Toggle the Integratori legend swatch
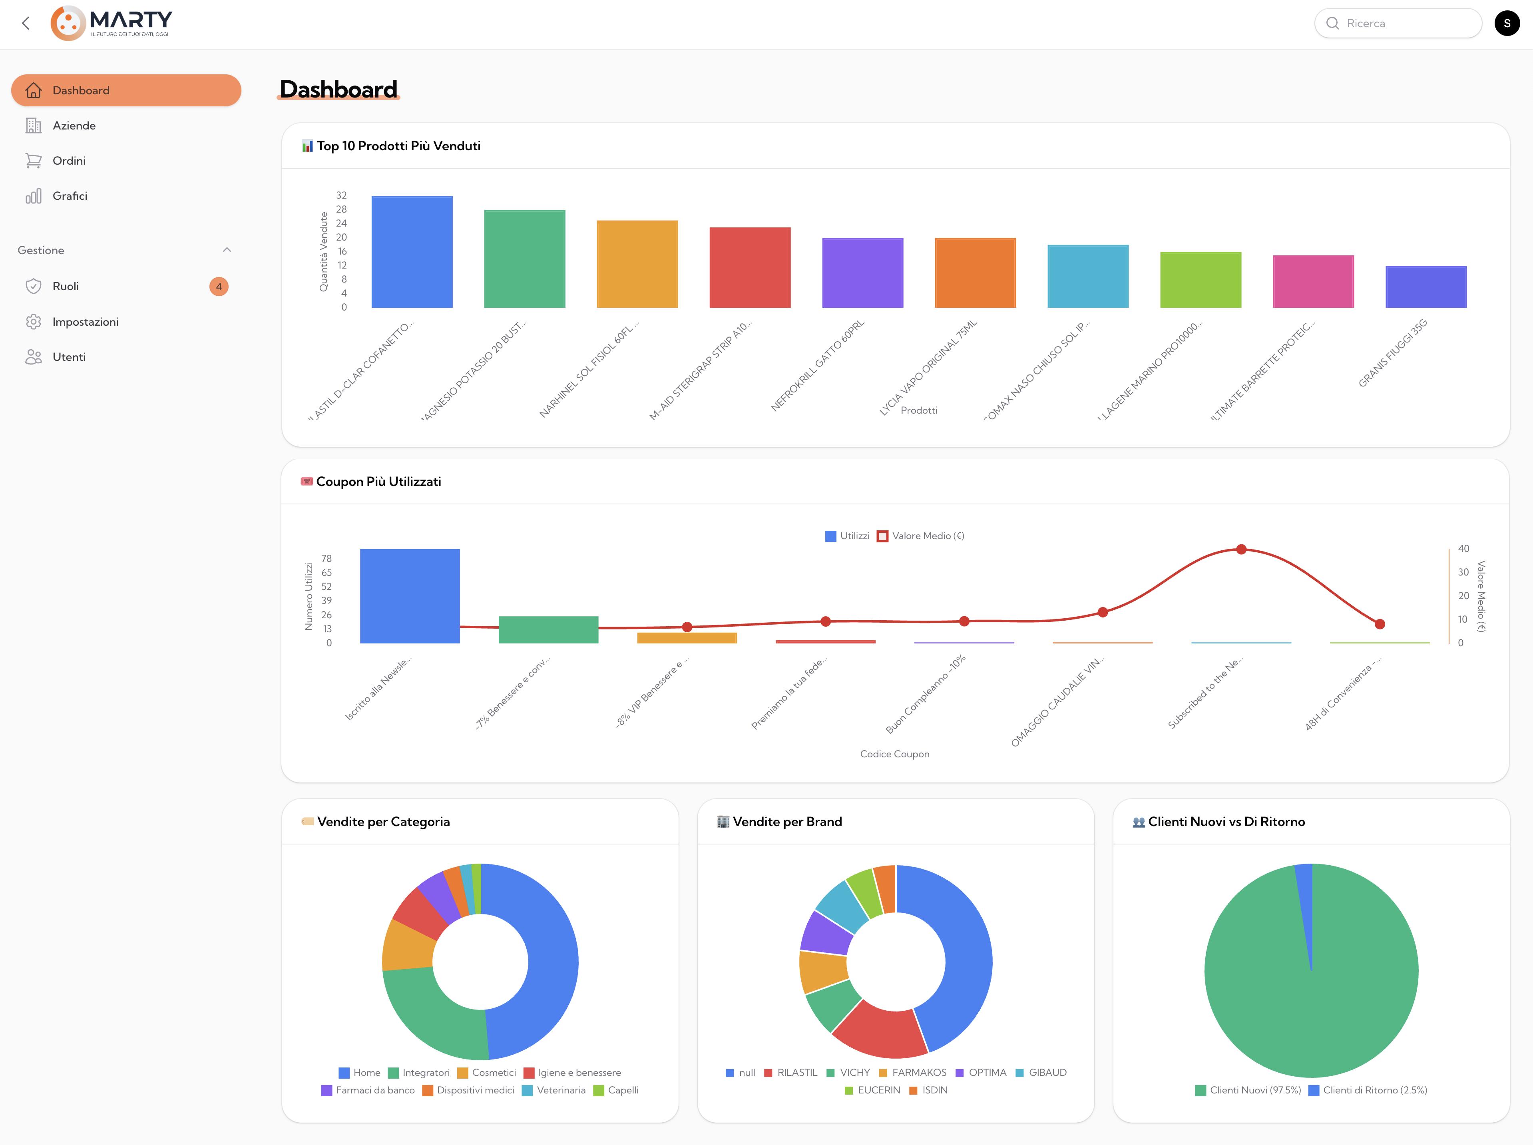The height and width of the screenshot is (1145, 1533). 394,1073
